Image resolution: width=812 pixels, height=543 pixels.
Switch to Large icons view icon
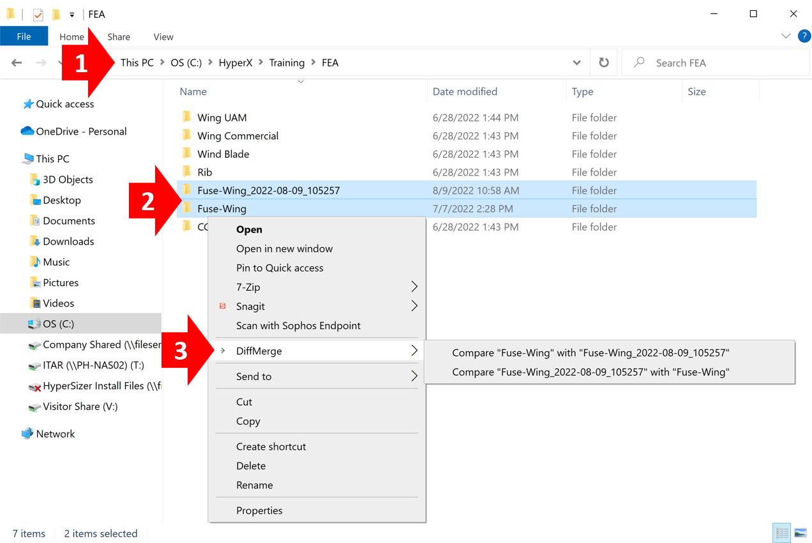click(801, 533)
